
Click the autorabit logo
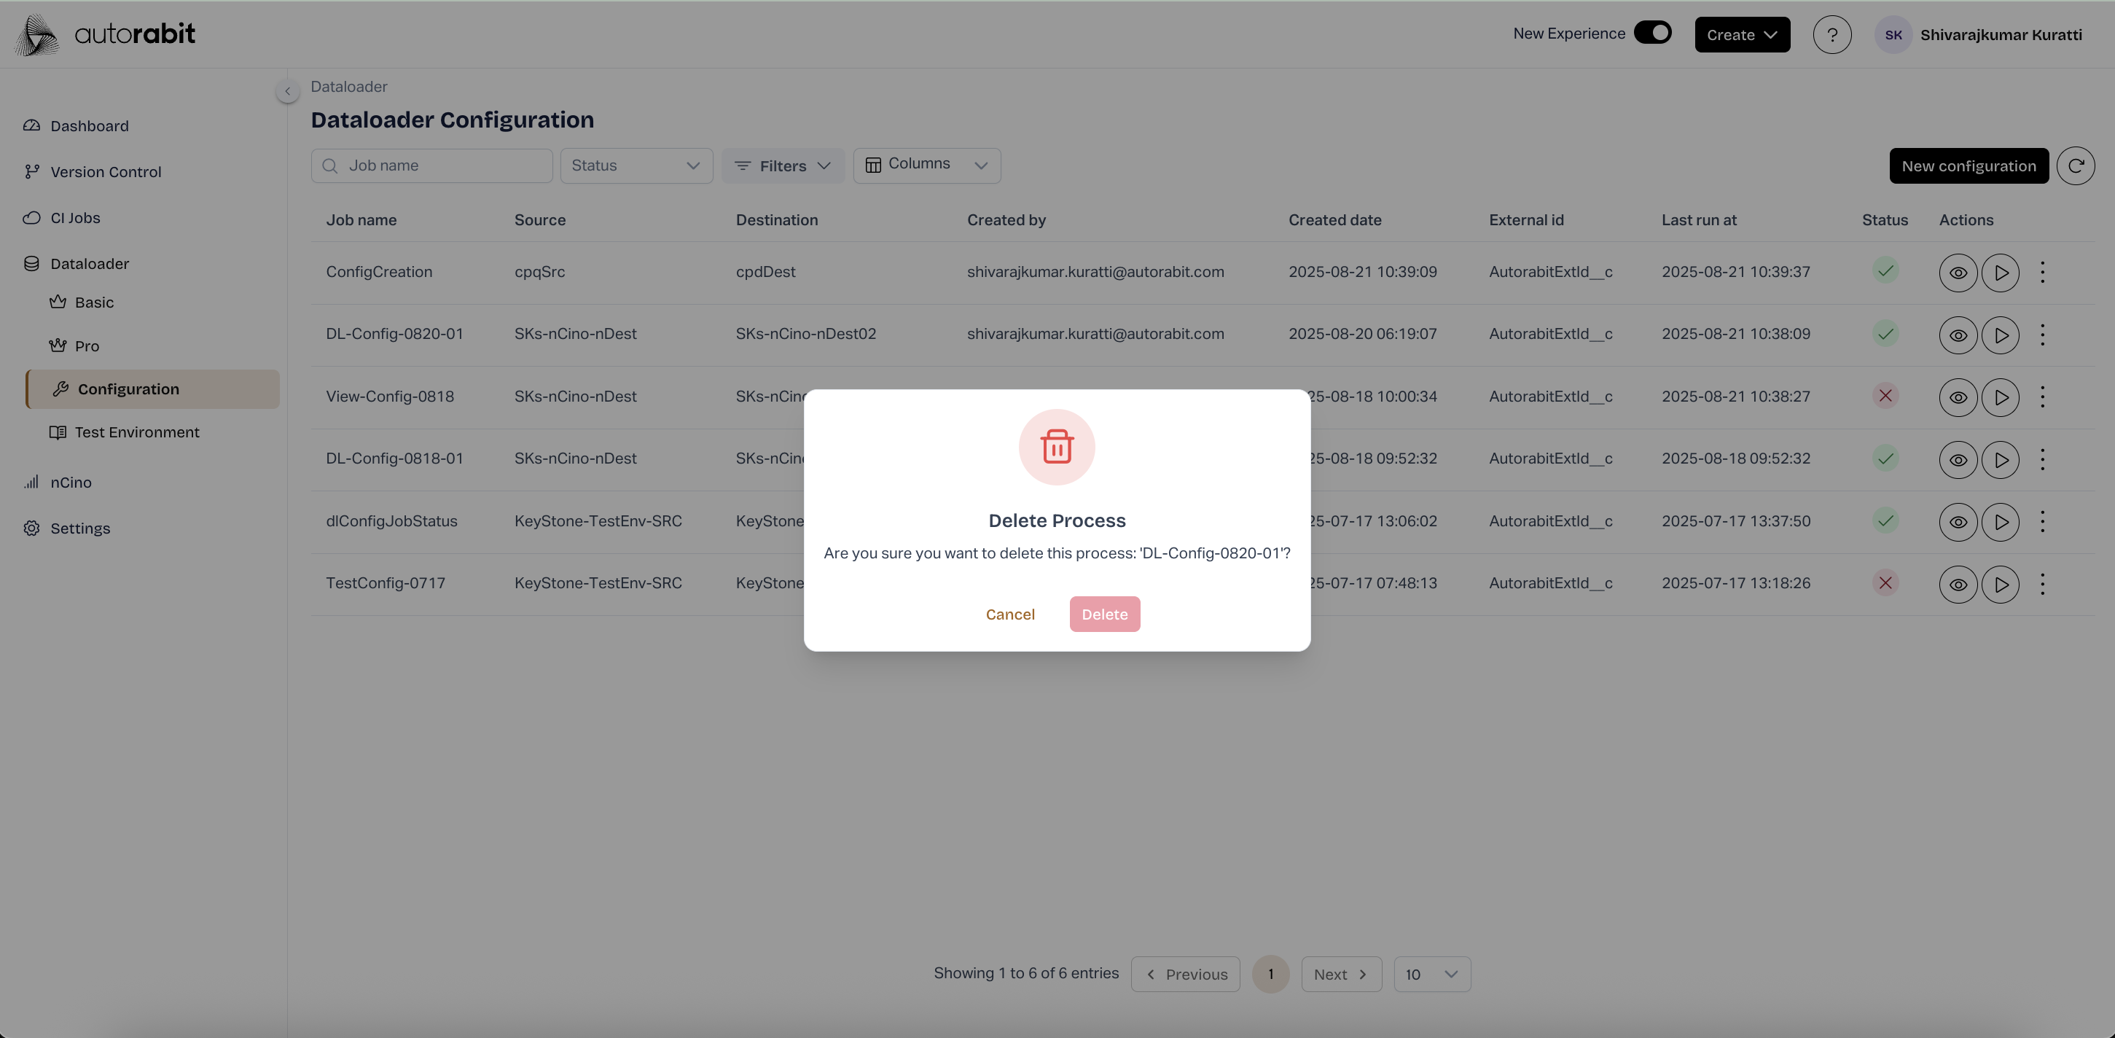(x=106, y=34)
